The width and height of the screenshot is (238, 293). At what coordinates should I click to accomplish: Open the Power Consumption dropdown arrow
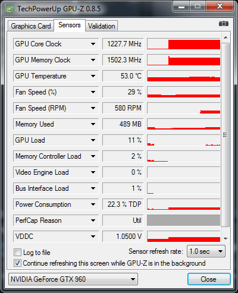93,204
